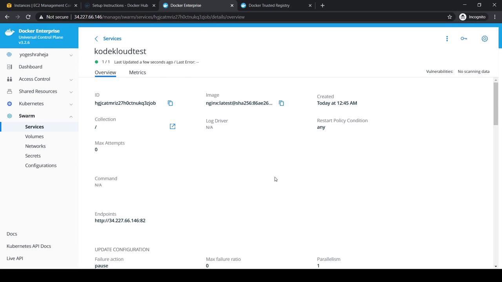Expand the Shared Resources section
This screenshot has width=502, height=282.
point(71,92)
